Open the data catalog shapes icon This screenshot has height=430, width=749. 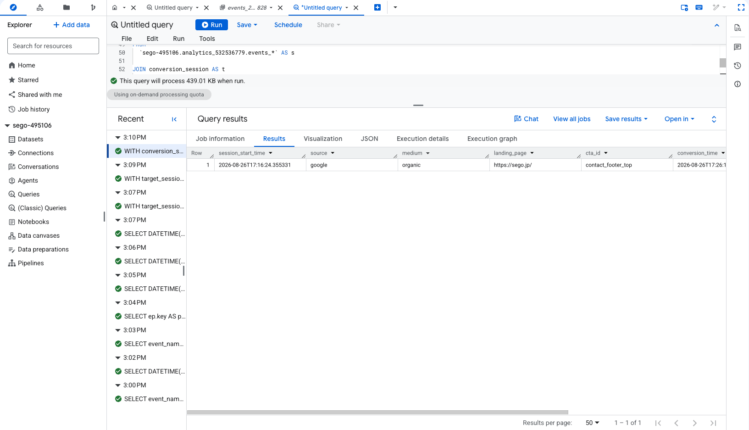coord(40,7)
